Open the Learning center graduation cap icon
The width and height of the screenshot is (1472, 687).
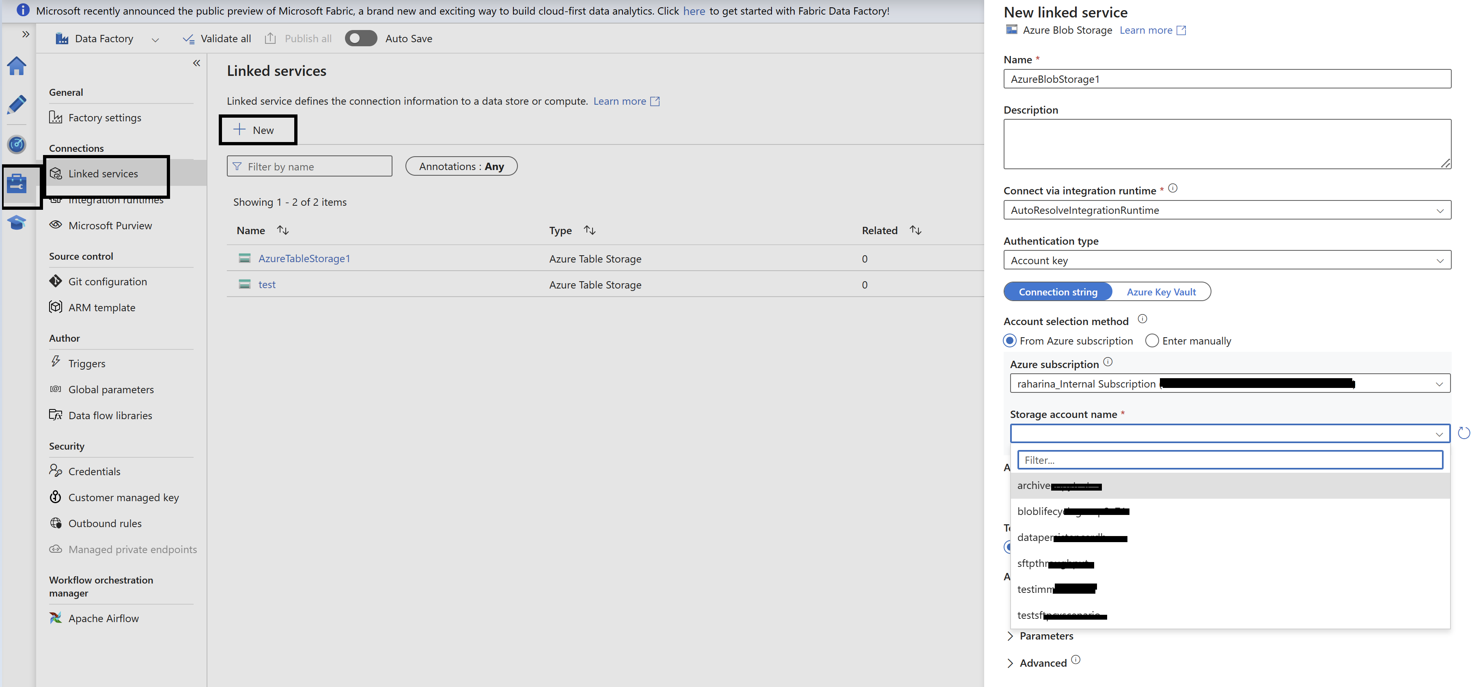[17, 222]
